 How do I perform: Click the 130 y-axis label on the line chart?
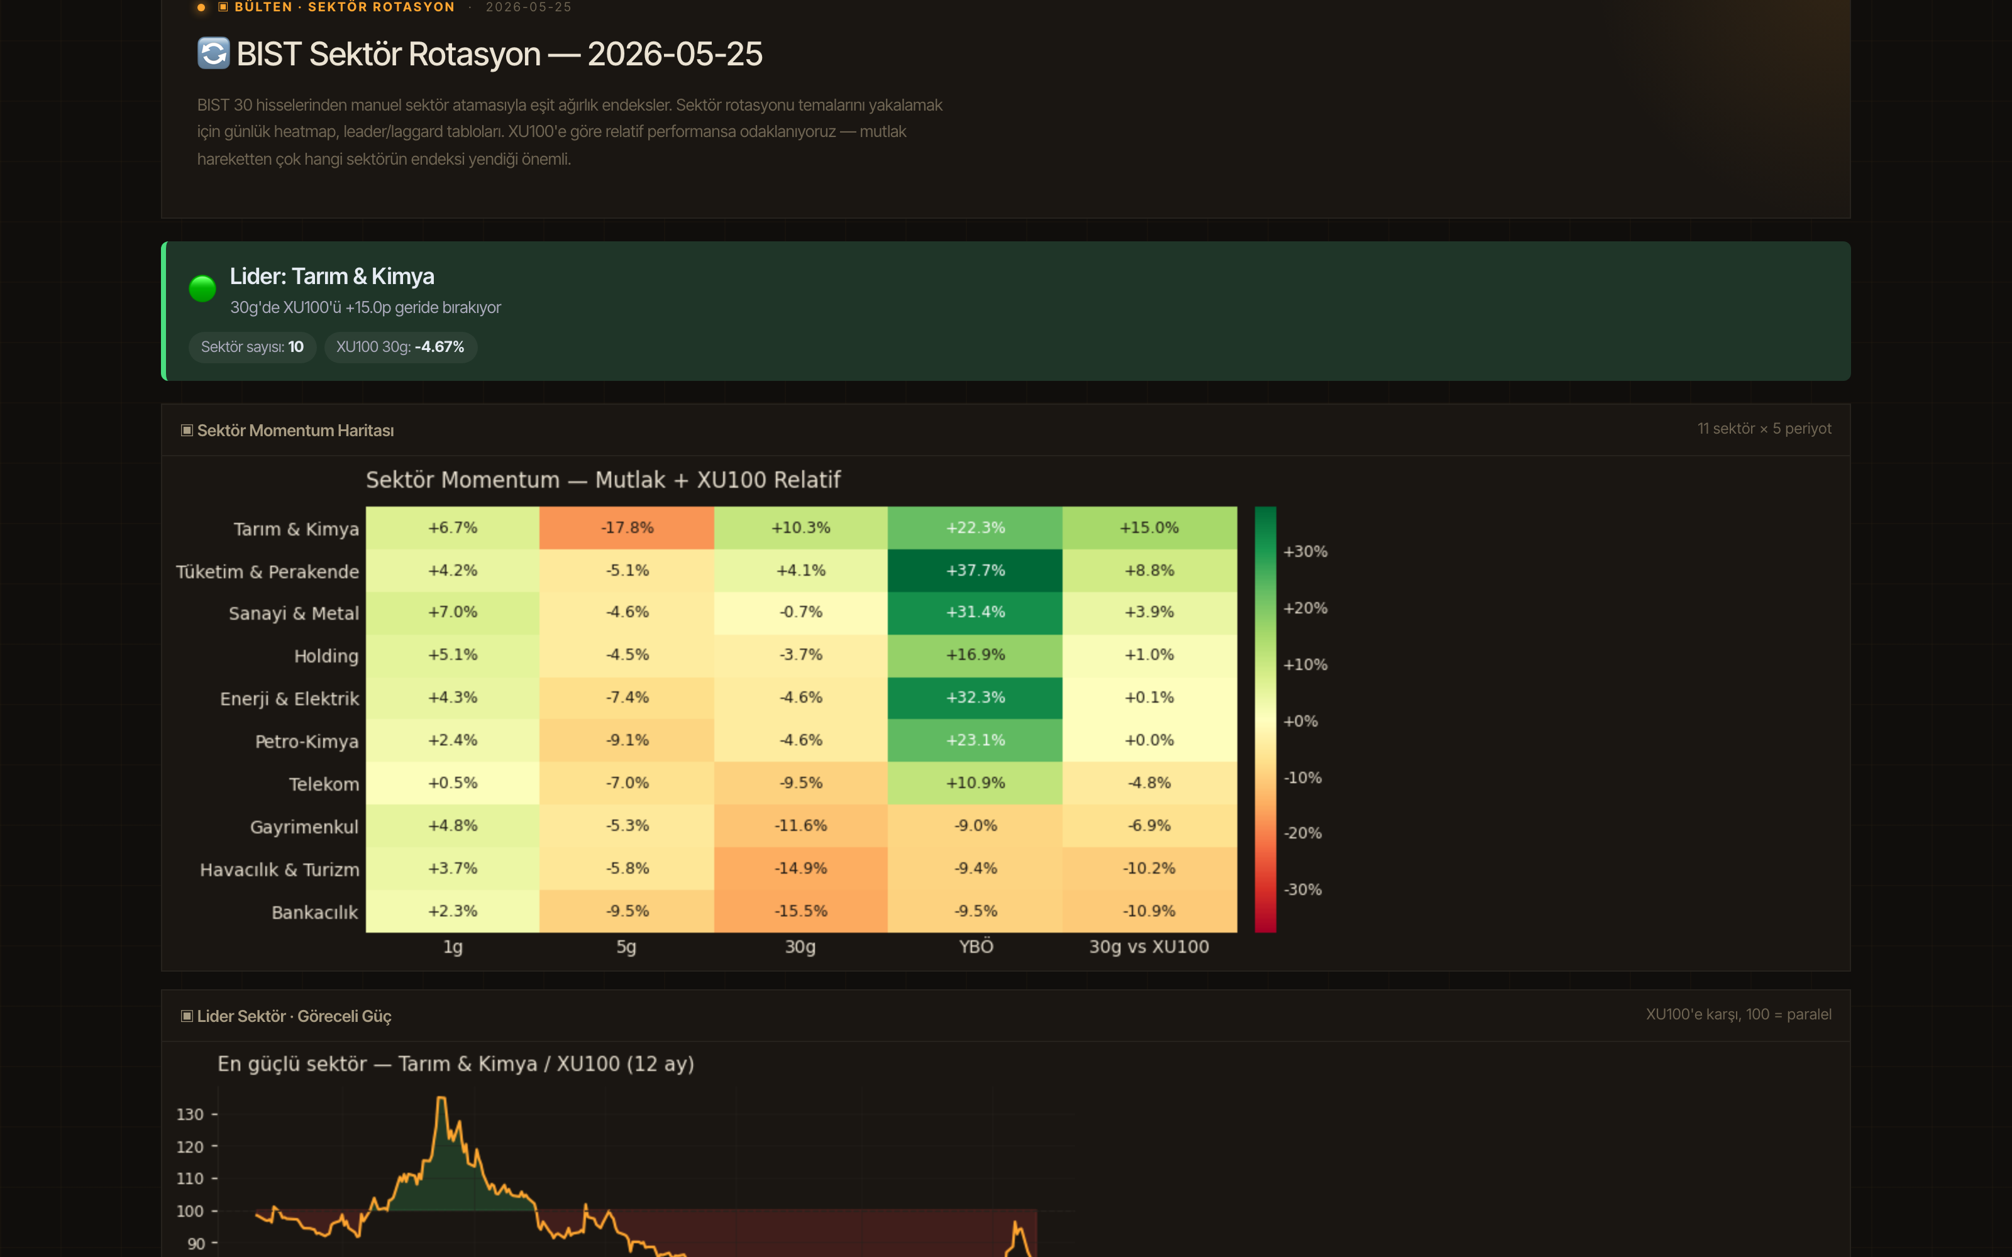tap(189, 1114)
